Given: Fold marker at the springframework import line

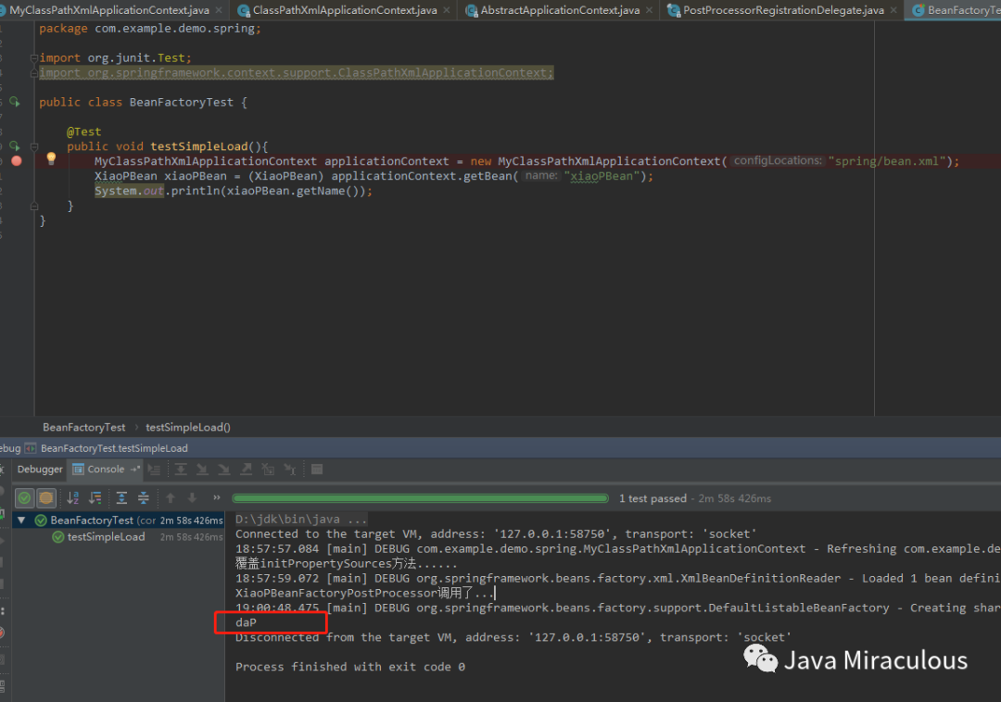Looking at the screenshot, I should [34, 73].
